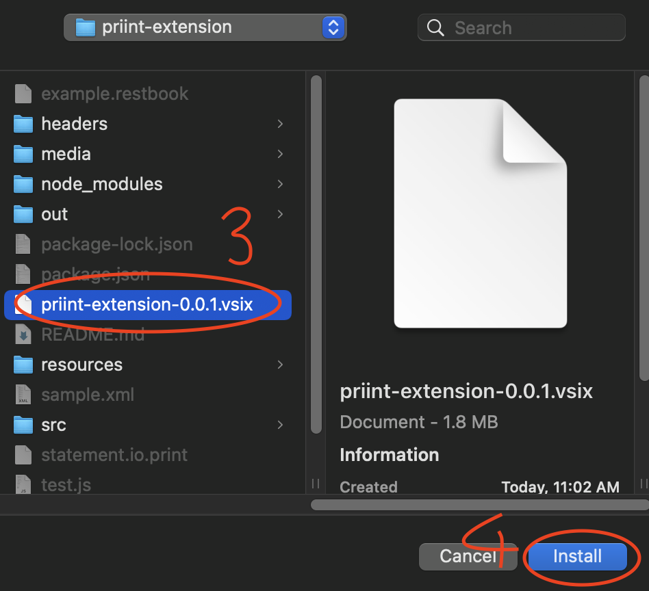This screenshot has height=591, width=649.
Task: Click the file list vertical scrollbar
Action: click(316, 254)
